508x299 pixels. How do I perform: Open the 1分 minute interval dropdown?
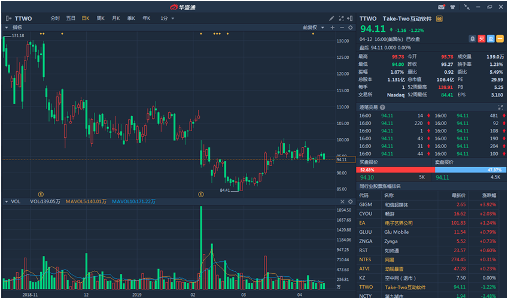(x=168, y=18)
